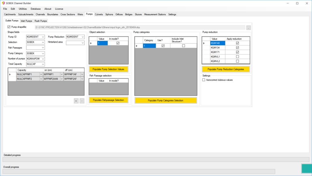Click the plus button to add pump row

pos(76,101)
